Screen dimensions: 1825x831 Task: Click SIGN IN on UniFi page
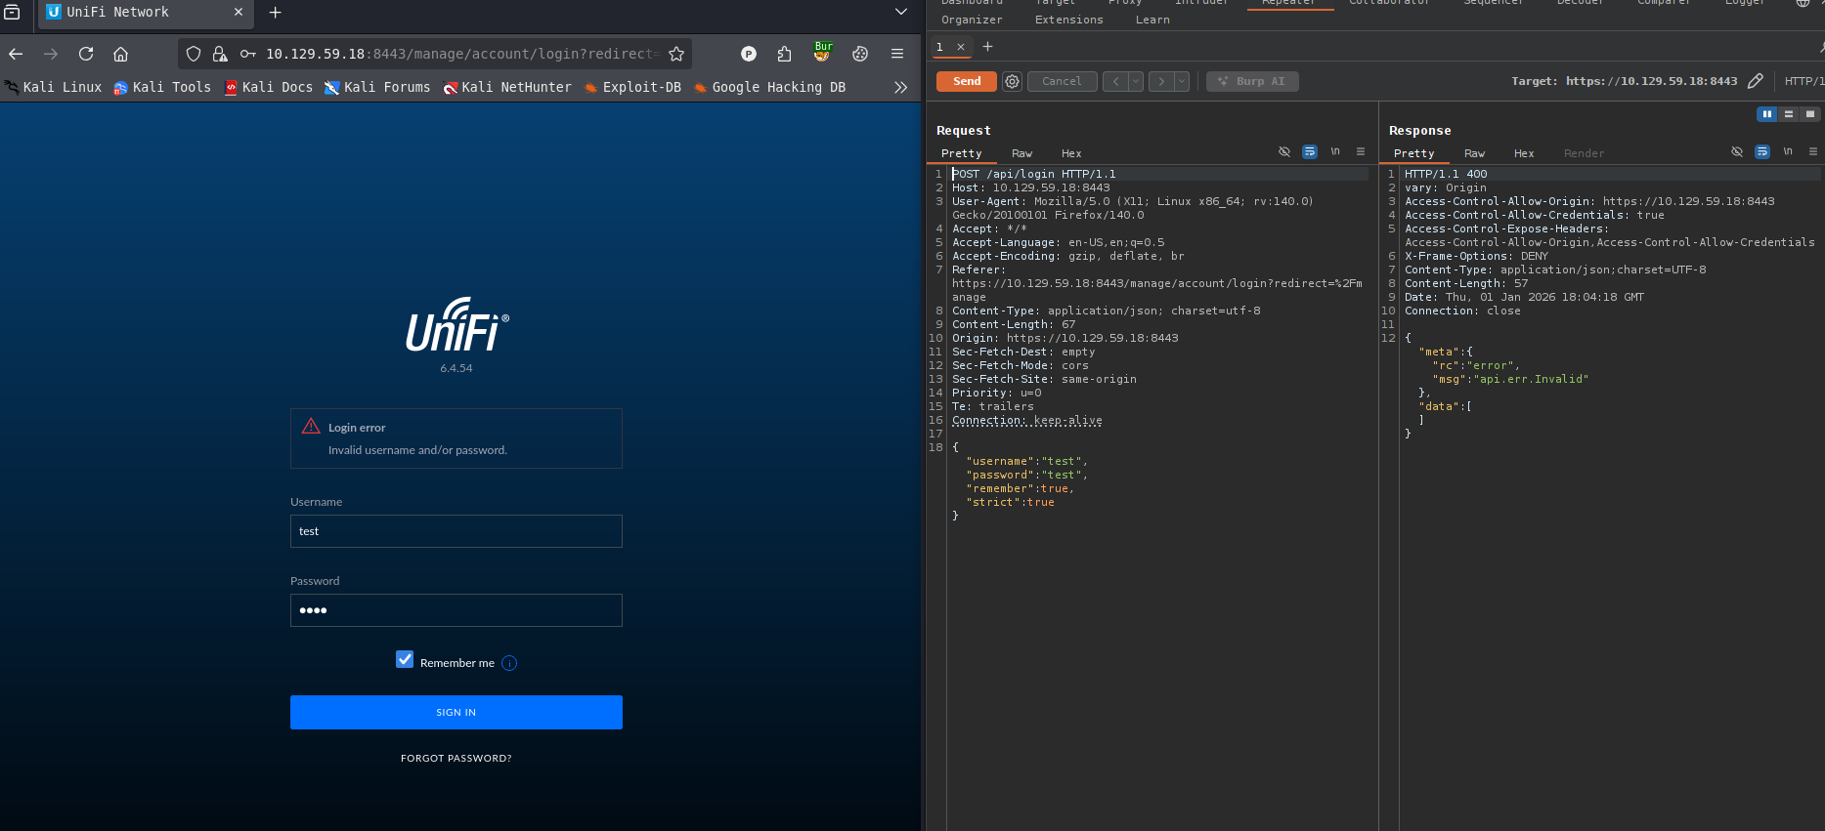pyautogui.click(x=456, y=712)
